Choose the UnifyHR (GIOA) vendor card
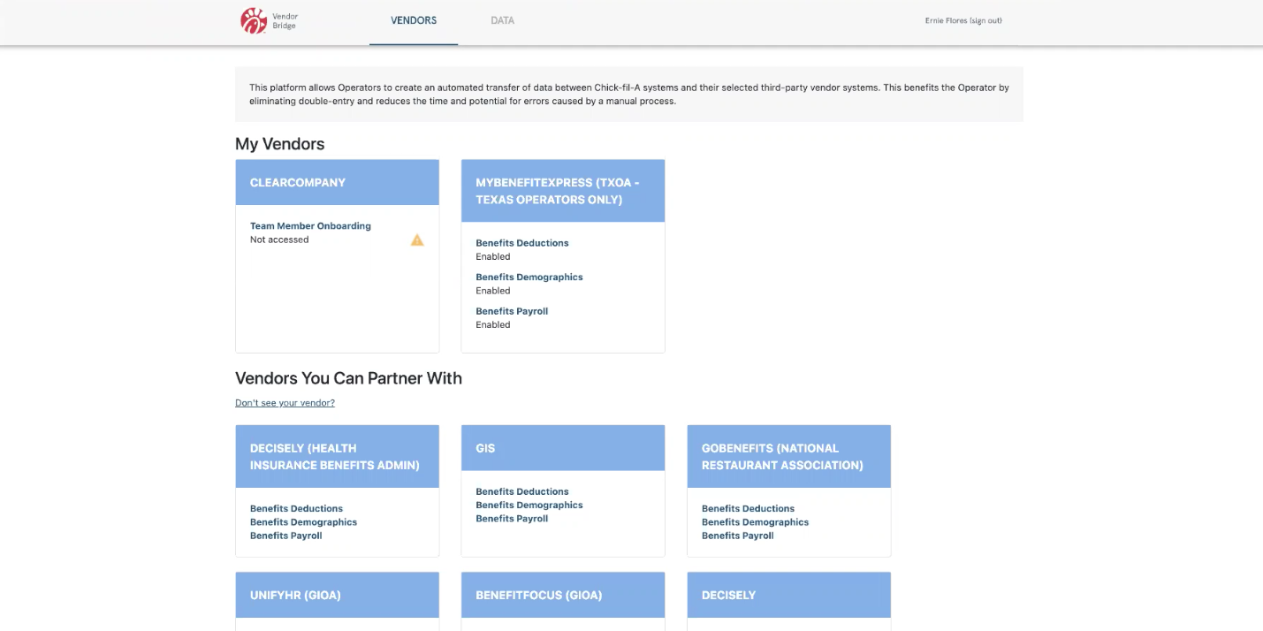 coord(338,595)
